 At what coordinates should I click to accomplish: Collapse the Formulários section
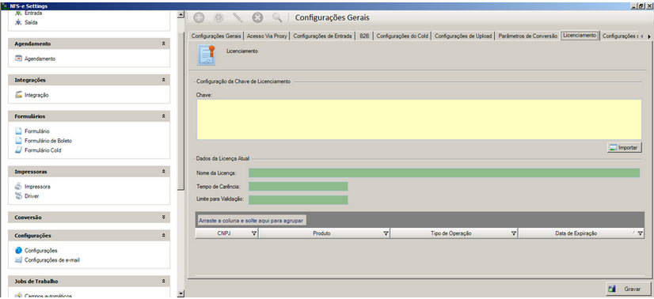click(163, 116)
